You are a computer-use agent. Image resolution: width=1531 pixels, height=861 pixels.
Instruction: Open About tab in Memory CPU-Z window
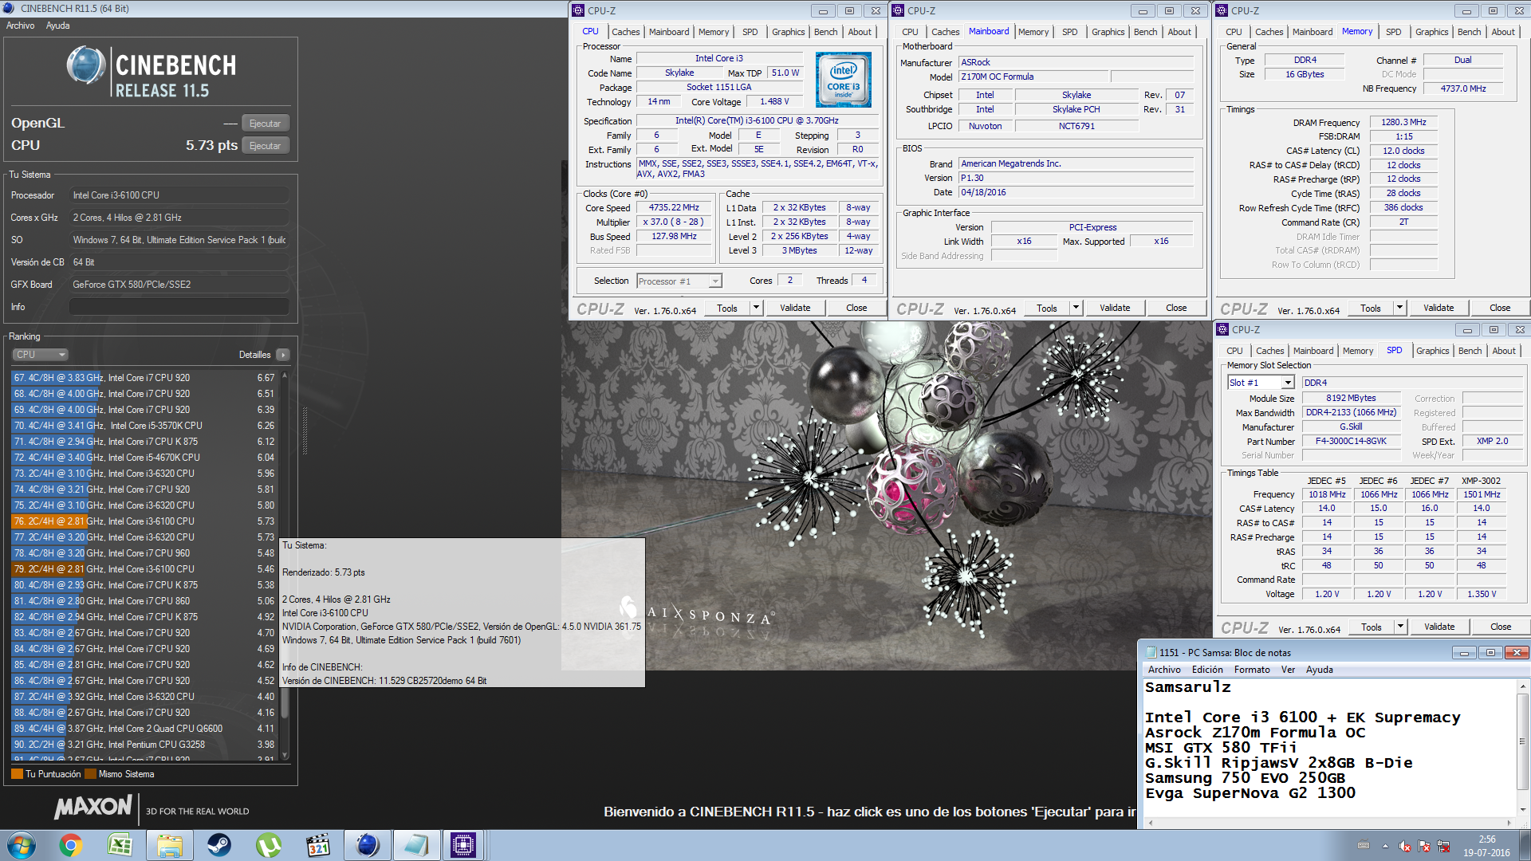click(x=1503, y=32)
